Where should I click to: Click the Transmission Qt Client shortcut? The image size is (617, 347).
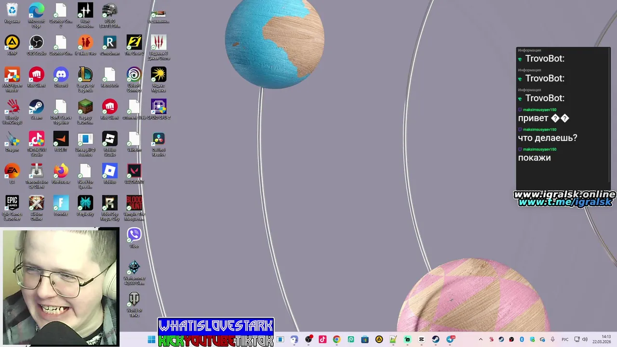[37, 176]
